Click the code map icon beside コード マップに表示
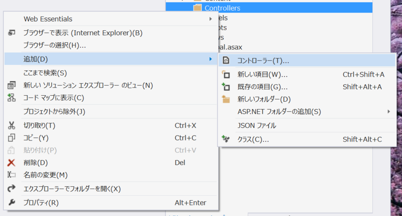 pos(12,98)
